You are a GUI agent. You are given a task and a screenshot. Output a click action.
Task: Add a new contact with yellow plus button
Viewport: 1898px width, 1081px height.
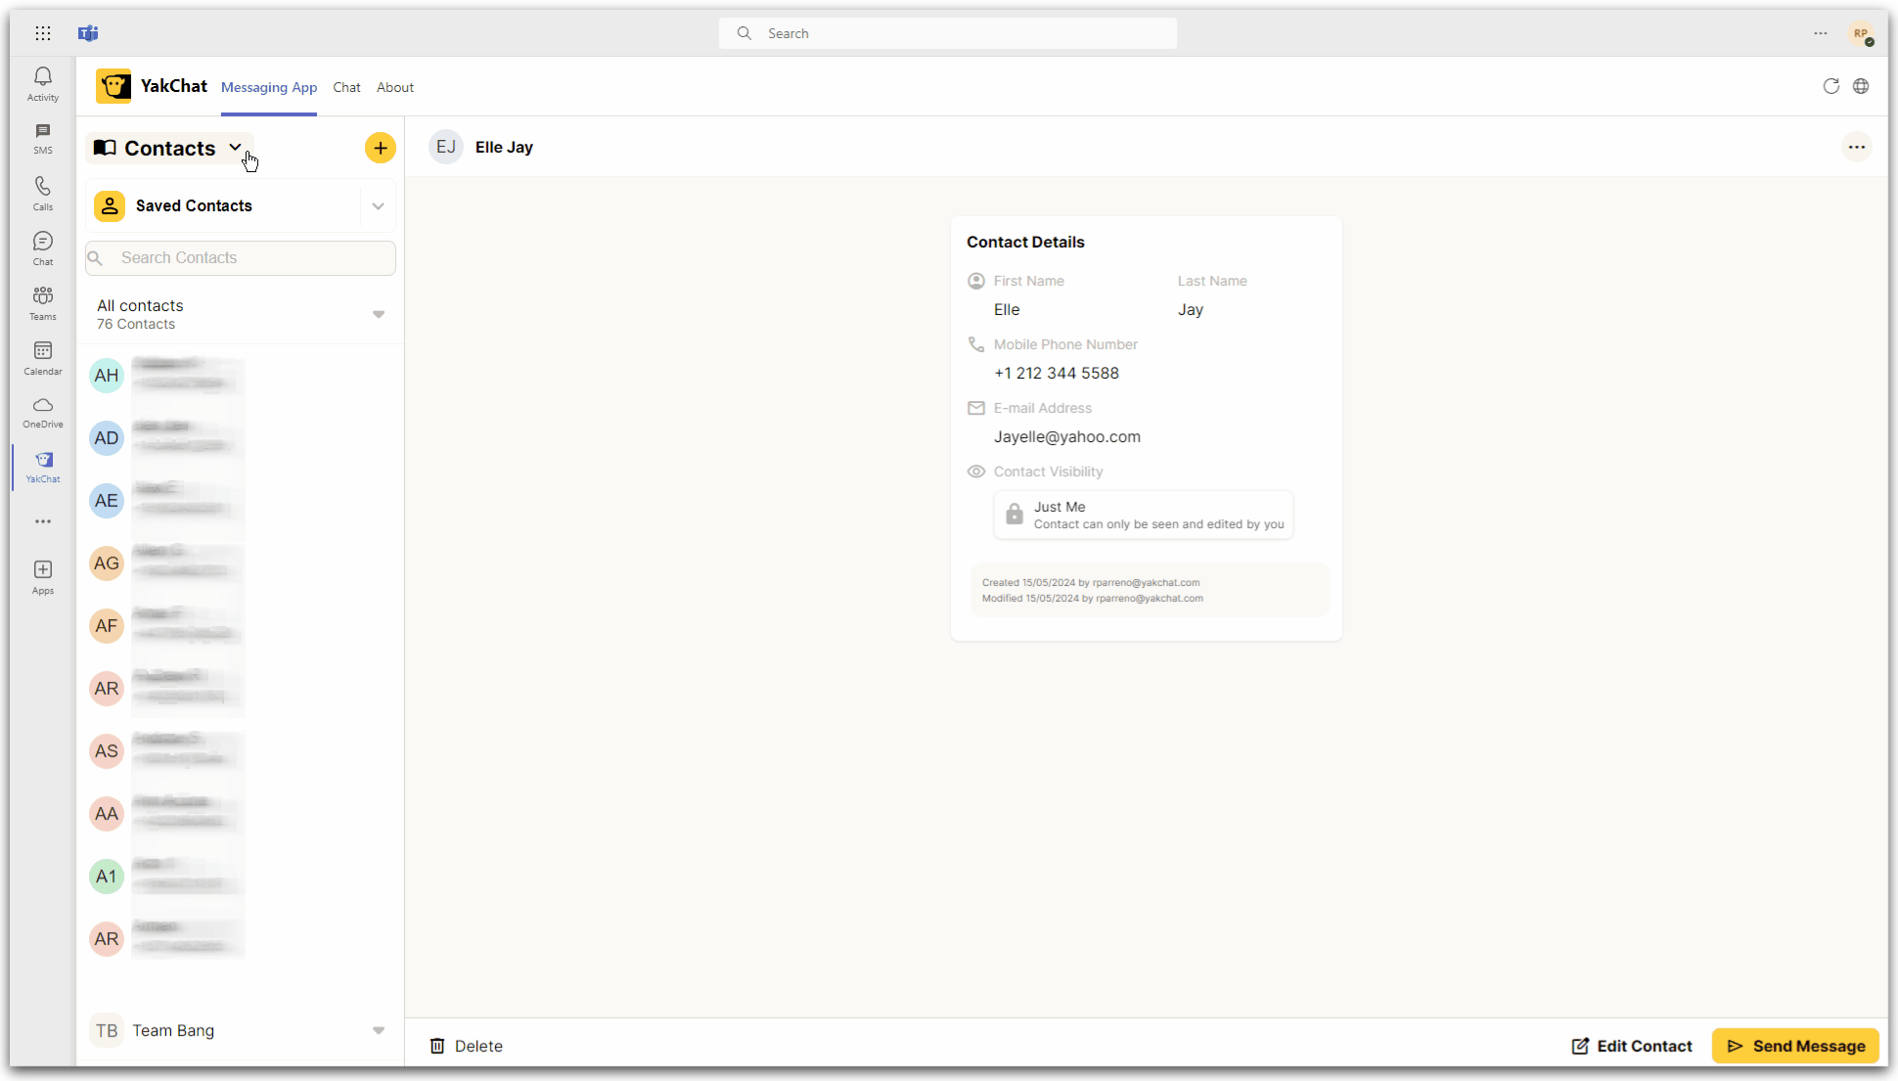(381, 148)
